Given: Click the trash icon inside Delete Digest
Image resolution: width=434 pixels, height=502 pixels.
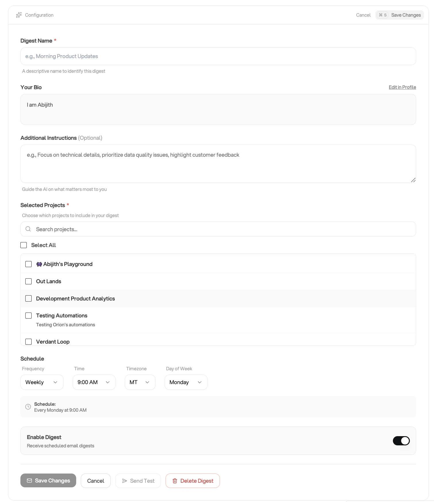Looking at the screenshot, I should pyautogui.click(x=175, y=480).
